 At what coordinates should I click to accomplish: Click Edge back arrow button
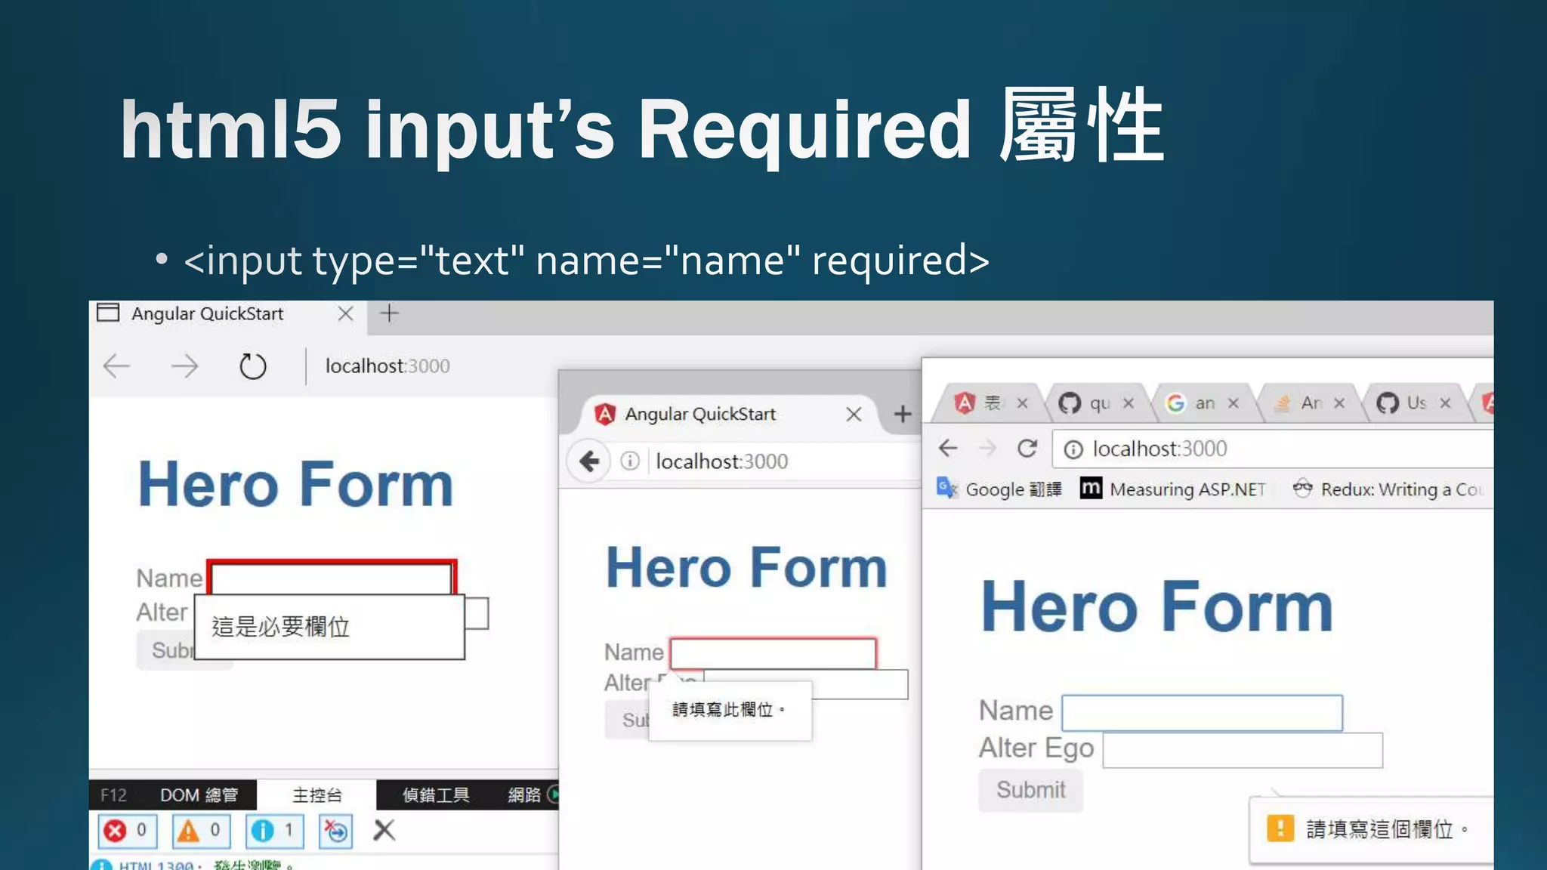[117, 366]
